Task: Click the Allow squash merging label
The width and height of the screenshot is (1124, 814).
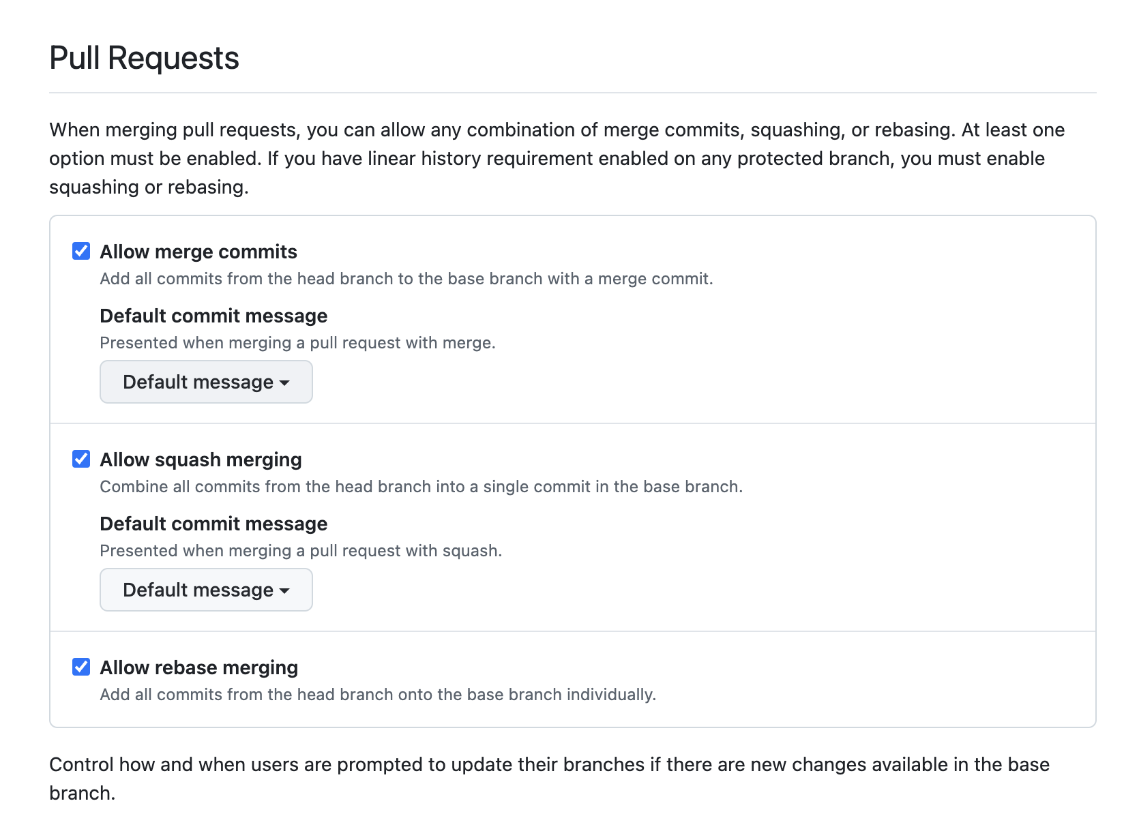Action: point(201,459)
